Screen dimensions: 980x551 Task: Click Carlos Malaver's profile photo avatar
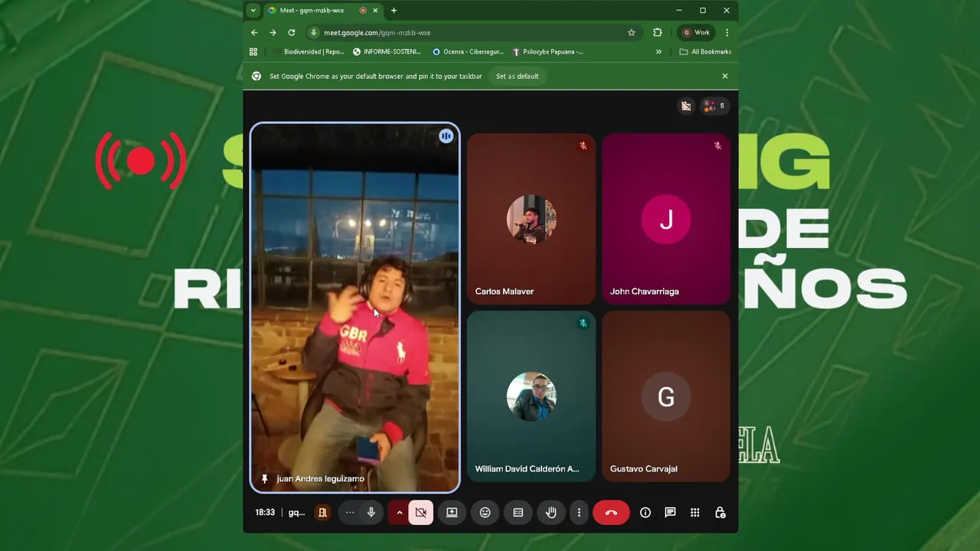tap(531, 219)
